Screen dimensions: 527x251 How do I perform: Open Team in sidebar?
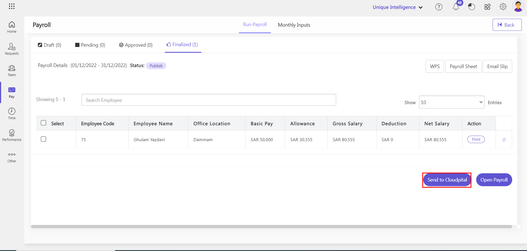(12, 71)
